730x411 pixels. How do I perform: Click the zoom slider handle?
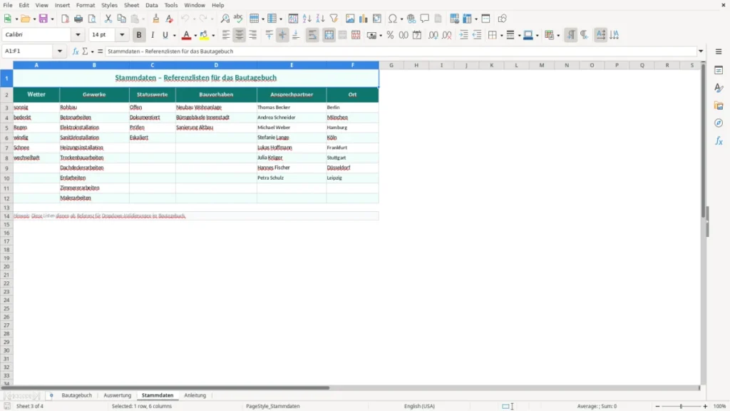(681, 406)
